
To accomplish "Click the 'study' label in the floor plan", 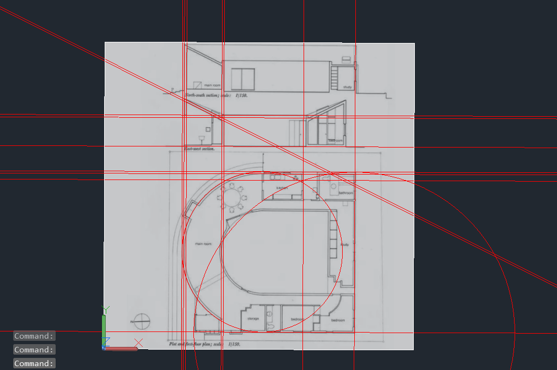I will [344, 244].
